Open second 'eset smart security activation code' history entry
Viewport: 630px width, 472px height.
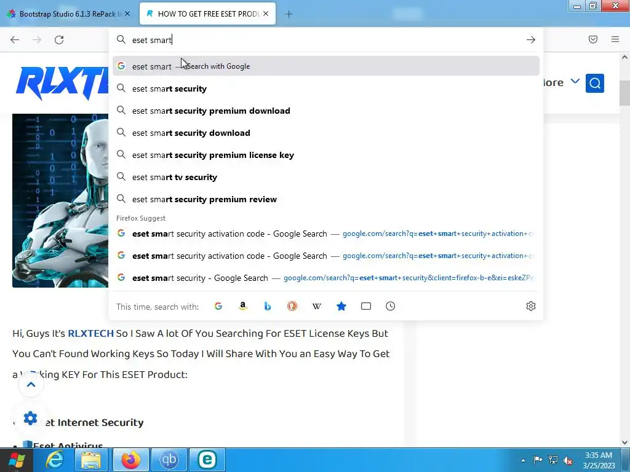click(x=326, y=256)
